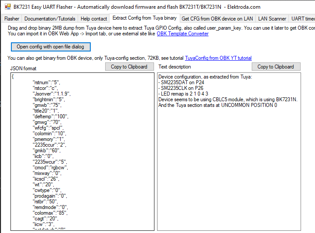Screen dimensions: 315x233
Task: Click the "deftemp":"100" line
Action: pyautogui.click(x=51, y=116)
